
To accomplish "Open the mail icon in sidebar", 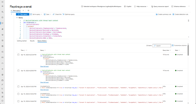I will pos(2,58).
